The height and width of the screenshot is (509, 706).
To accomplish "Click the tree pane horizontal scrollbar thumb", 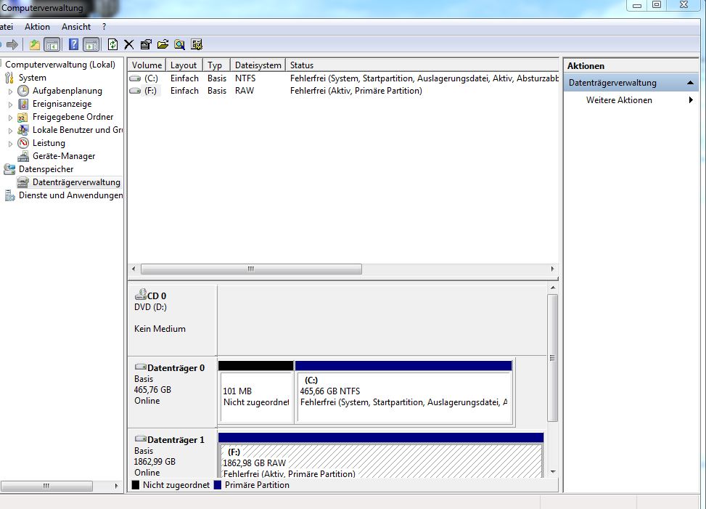I will pyautogui.click(x=47, y=486).
